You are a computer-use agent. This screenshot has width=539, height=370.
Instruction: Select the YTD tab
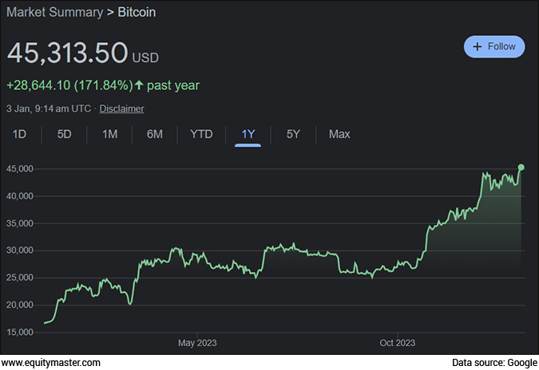[x=201, y=134]
